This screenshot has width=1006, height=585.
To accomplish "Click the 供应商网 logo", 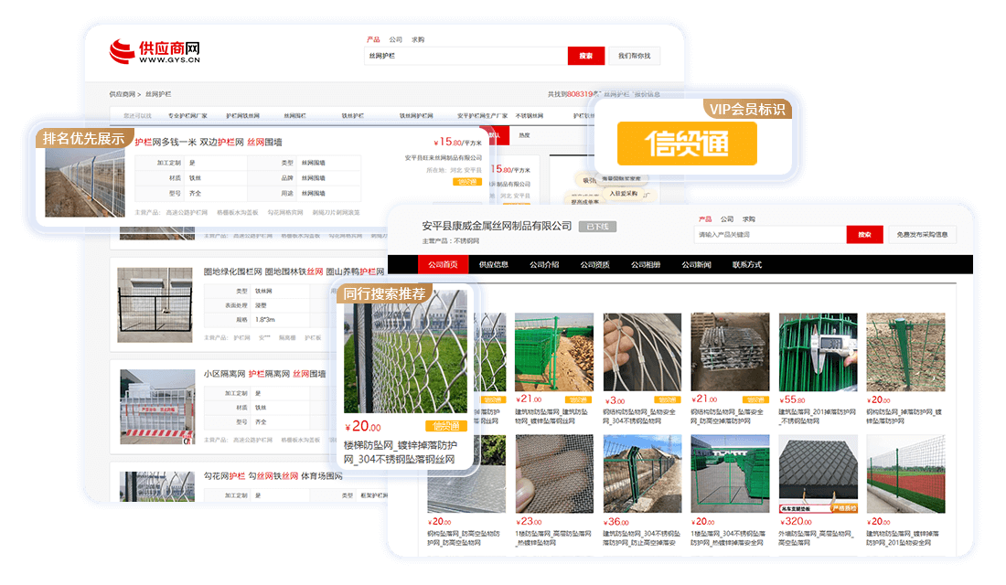I will pos(155,52).
